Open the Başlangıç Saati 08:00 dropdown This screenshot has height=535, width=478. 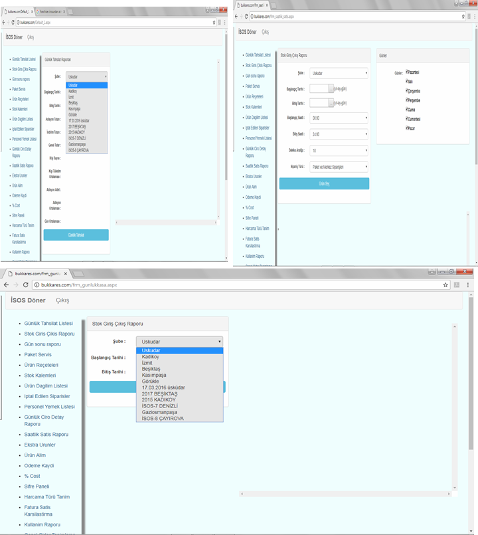pyautogui.click(x=339, y=118)
